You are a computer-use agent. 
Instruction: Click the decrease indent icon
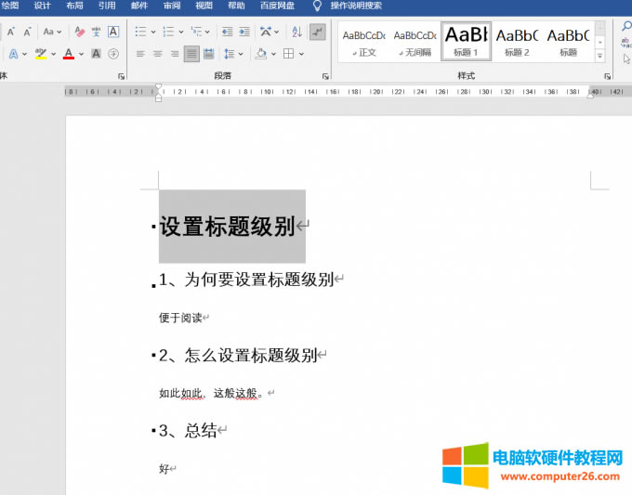[228, 32]
